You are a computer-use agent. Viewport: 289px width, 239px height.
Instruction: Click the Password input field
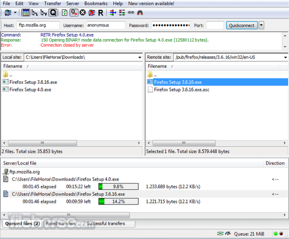pos(171,25)
